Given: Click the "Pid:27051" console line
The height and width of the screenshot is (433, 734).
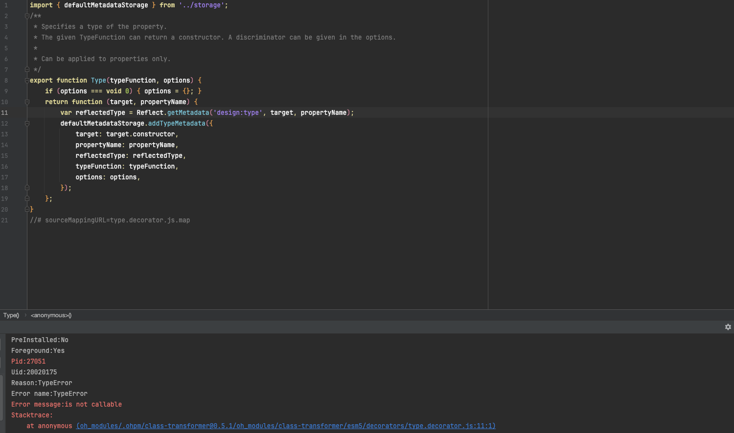Looking at the screenshot, I should click(x=28, y=362).
